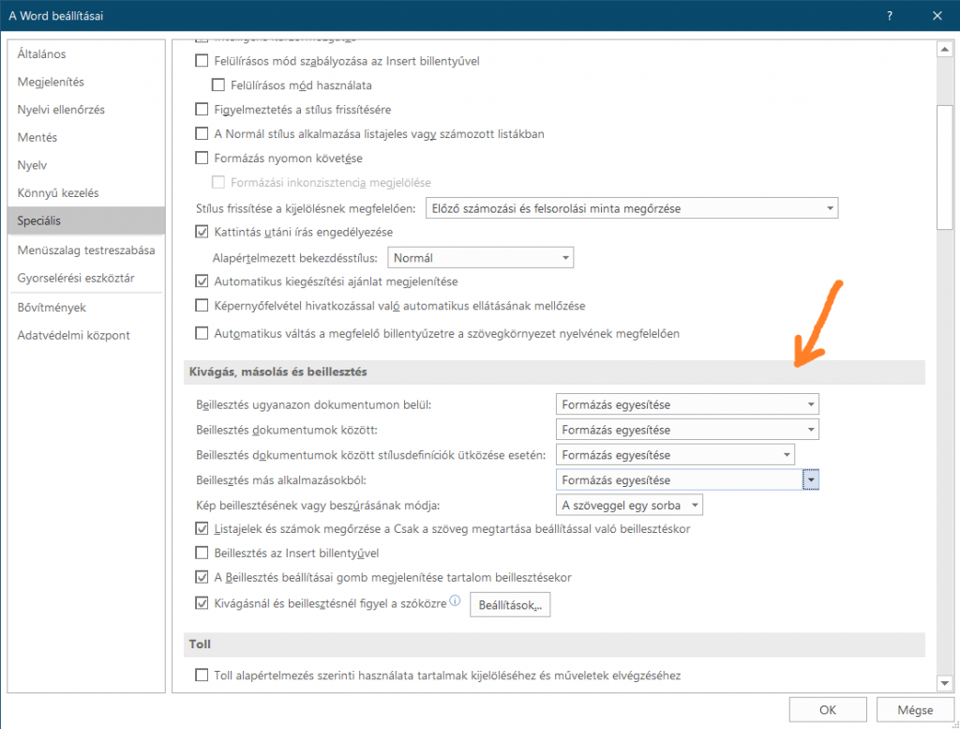Toggle Beillesztés az Insert billentyűvel checkbox
This screenshot has height=729, width=960.
click(202, 553)
